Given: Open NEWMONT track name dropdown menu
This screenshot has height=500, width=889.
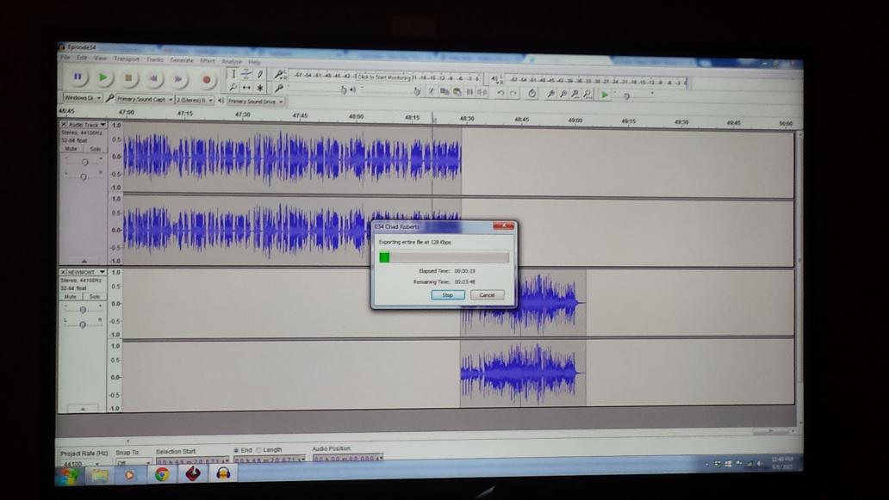Looking at the screenshot, I should pos(87,272).
